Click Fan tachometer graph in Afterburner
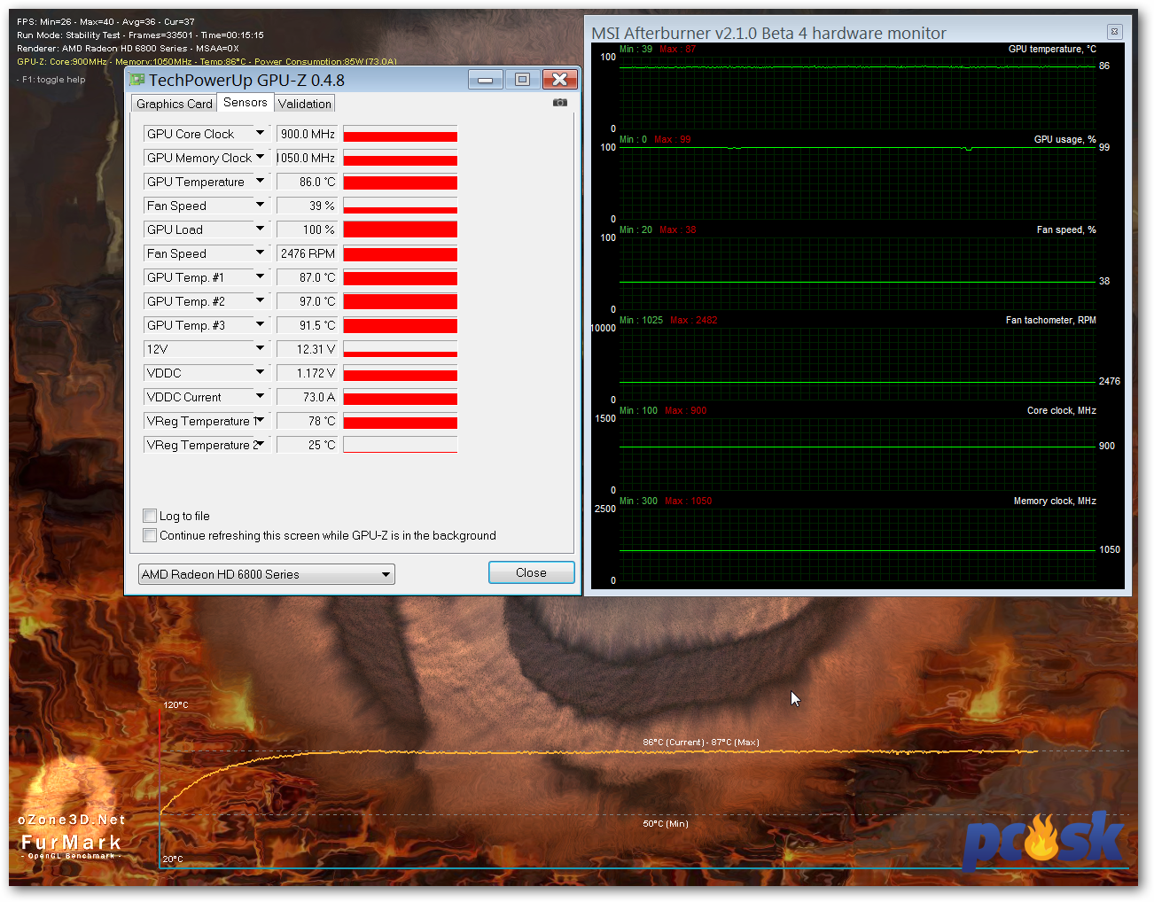The height and width of the screenshot is (902, 1154). pos(857,364)
